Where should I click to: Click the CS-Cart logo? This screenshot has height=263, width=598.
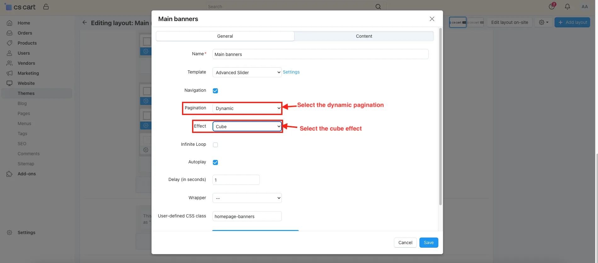point(20,7)
